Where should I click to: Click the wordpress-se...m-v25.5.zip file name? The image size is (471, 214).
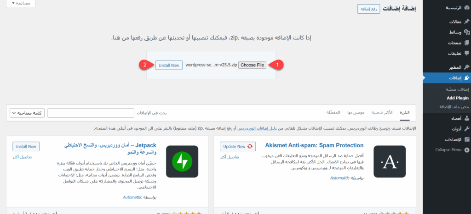[x=212, y=65]
